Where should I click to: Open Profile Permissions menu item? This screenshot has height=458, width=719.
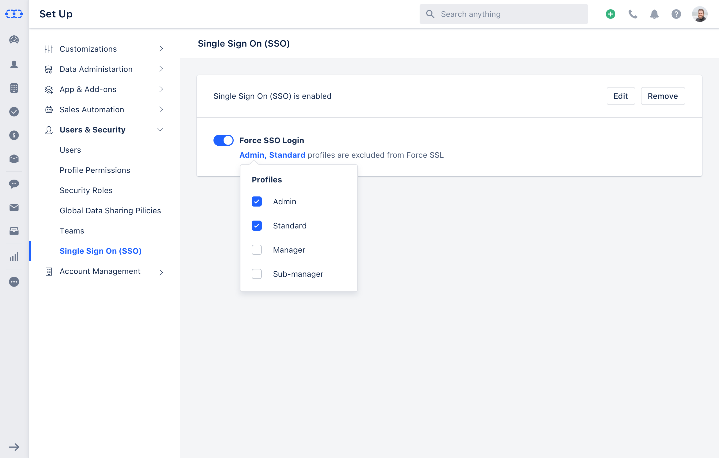coord(95,170)
